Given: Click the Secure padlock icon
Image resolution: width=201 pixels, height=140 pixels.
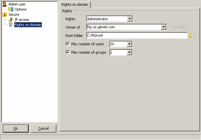Looking at the screenshot, I should tap(5, 14).
